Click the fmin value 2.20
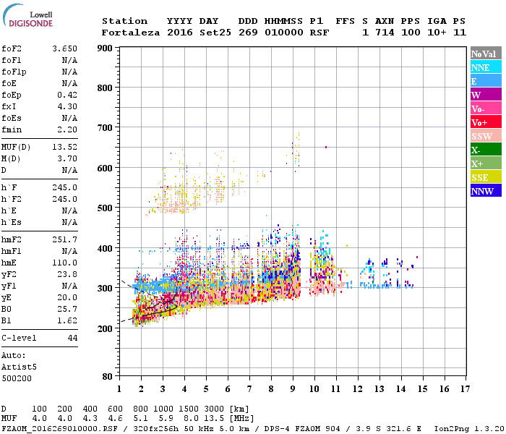 pos(67,129)
